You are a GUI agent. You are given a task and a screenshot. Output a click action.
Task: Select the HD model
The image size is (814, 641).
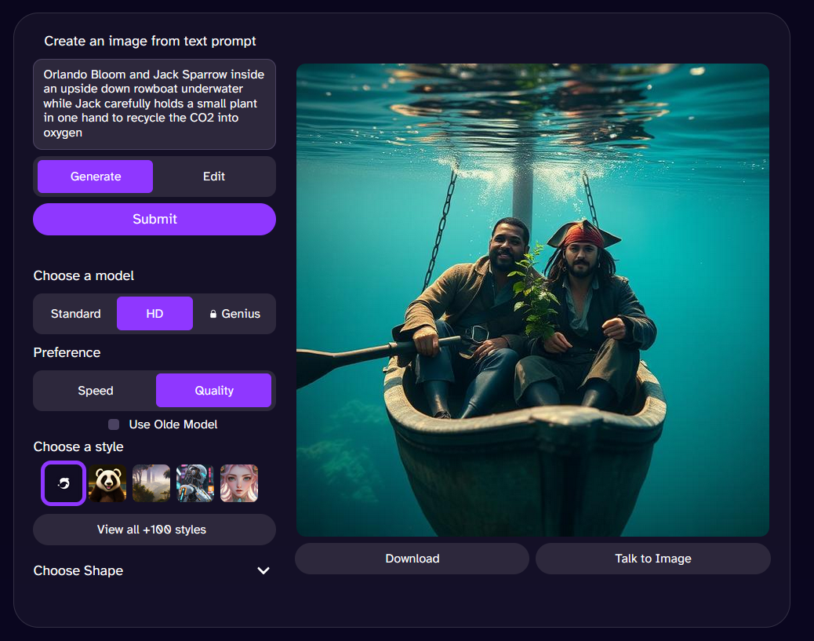[154, 314]
